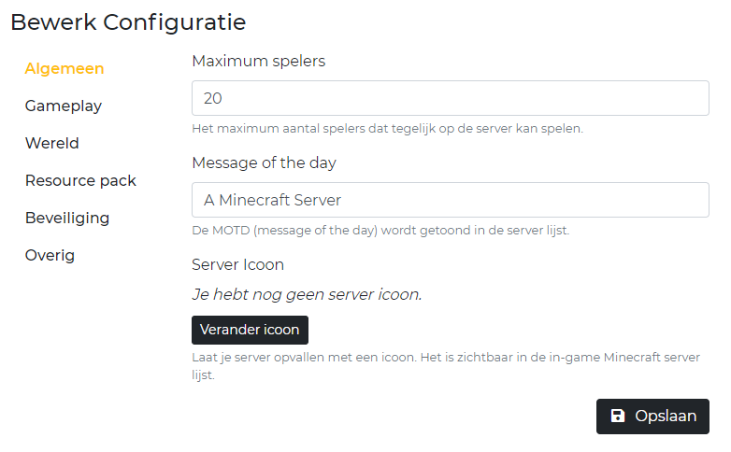Viewport: 731px width, 452px height.
Task: Select the Algemeen tab
Action: coord(64,68)
